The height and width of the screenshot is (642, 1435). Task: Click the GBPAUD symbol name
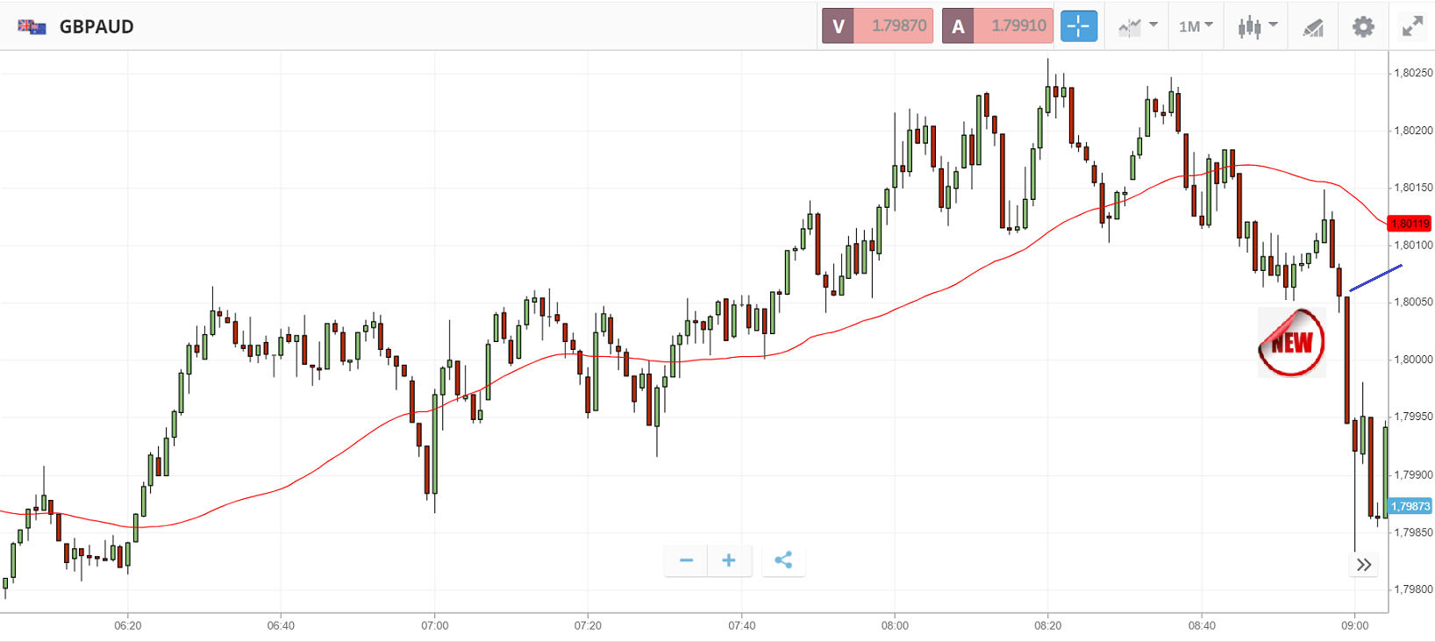(x=96, y=26)
